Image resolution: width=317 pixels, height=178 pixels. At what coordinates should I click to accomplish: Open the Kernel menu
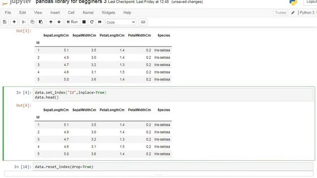pos(88,12)
